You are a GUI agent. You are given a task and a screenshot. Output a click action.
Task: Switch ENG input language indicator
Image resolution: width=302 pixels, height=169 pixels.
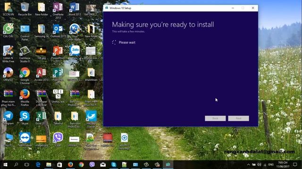coord(271,165)
